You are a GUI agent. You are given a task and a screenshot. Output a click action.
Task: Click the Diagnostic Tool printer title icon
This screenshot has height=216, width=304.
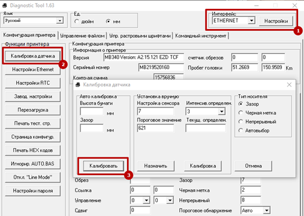click(x=5, y=5)
